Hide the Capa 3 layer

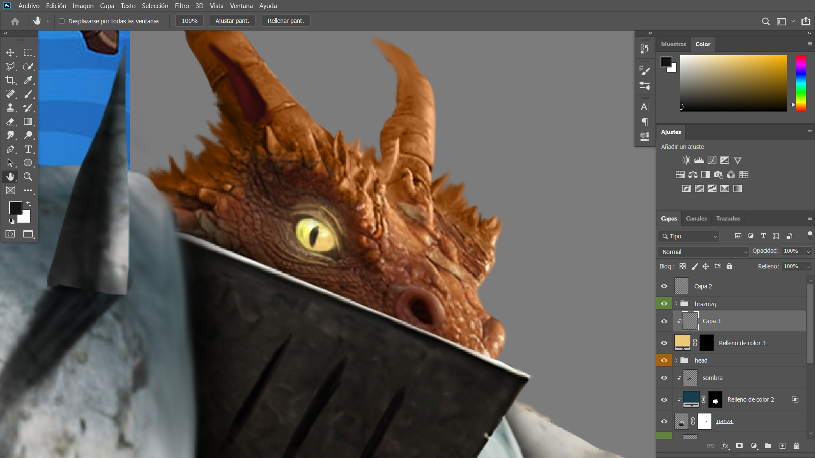click(x=664, y=321)
